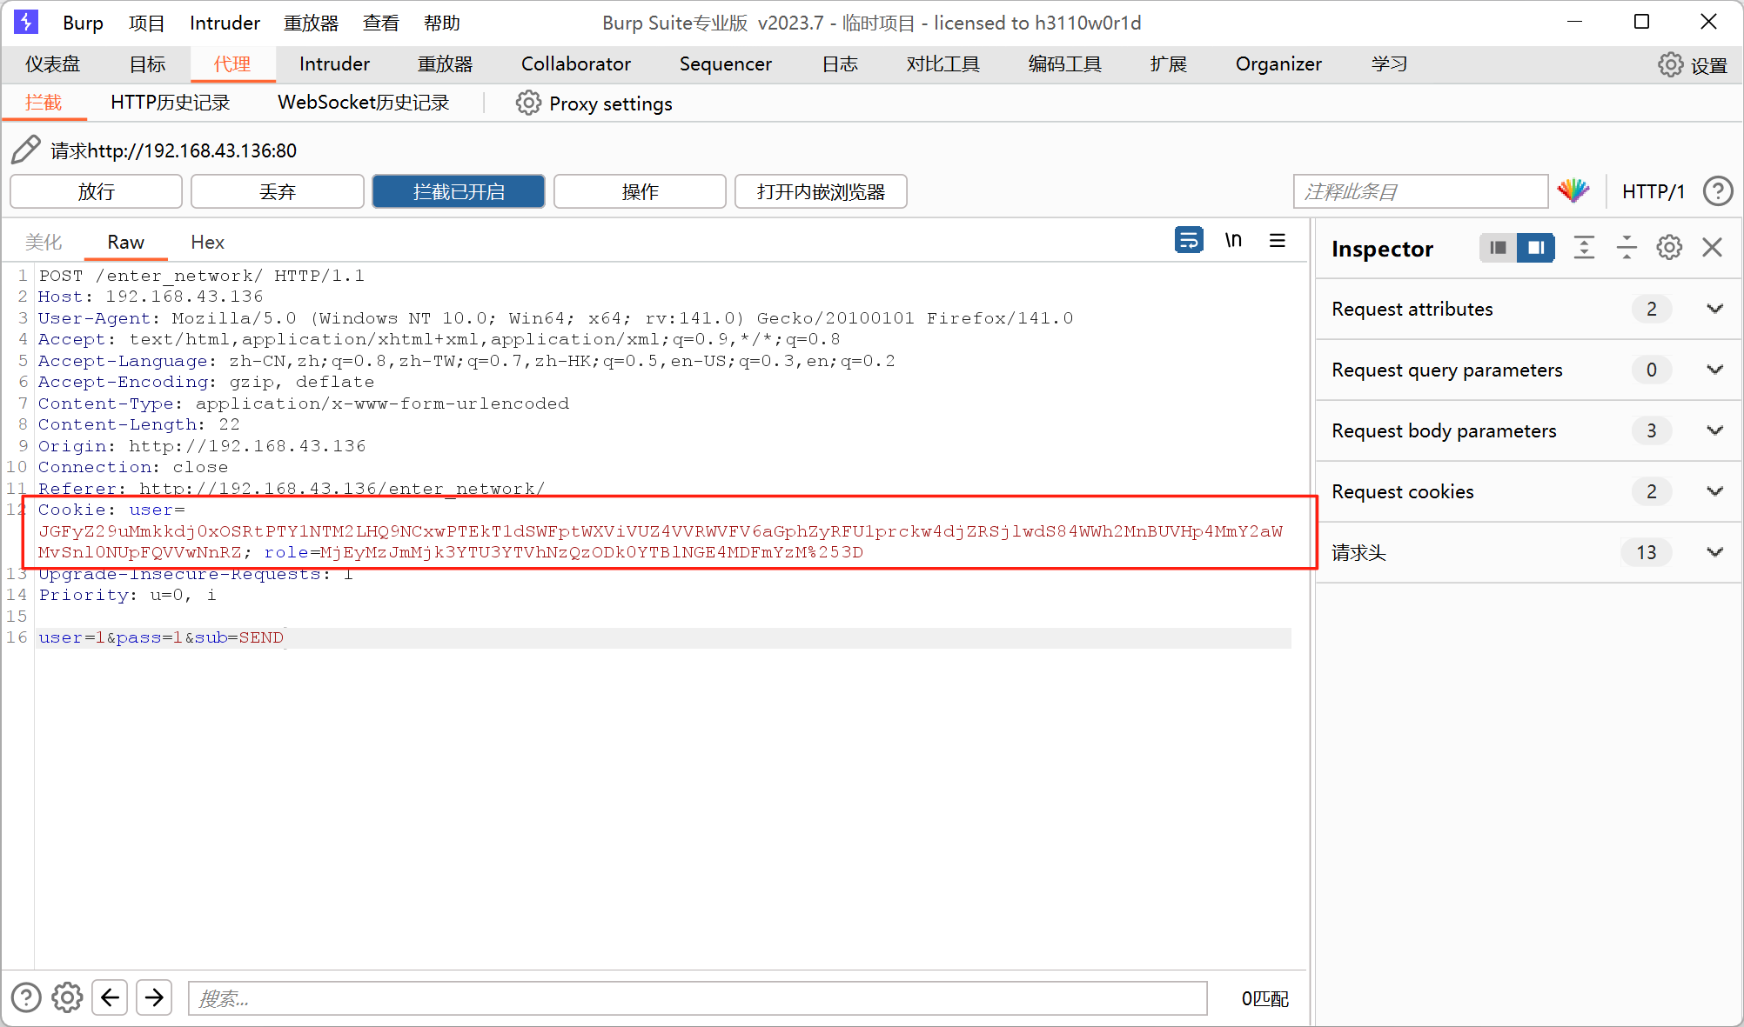This screenshot has width=1744, height=1027.
Task: Click request body line user=1&pass=1&sub=SEND
Action: click(x=161, y=637)
